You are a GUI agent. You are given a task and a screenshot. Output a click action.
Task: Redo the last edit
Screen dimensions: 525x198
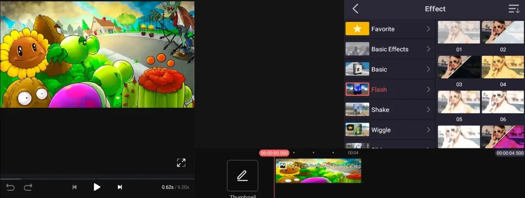click(x=28, y=187)
